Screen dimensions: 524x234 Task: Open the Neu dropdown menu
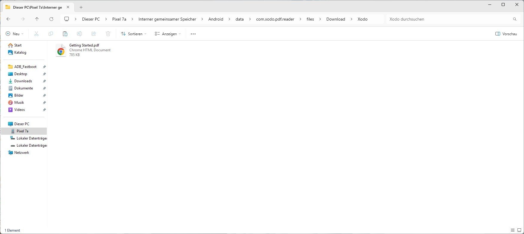pos(15,34)
